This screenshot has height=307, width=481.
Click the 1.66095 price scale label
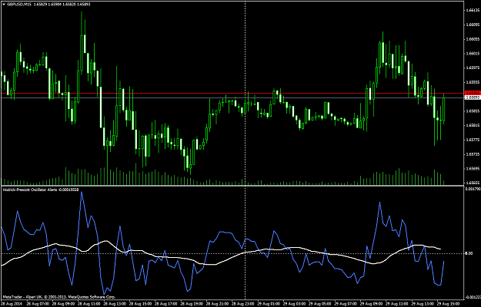coord(473,25)
